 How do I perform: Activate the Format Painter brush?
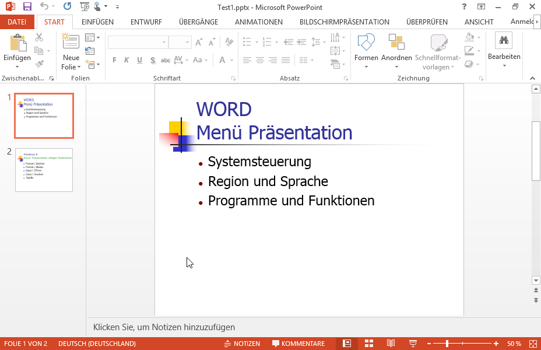pyautogui.click(x=39, y=64)
